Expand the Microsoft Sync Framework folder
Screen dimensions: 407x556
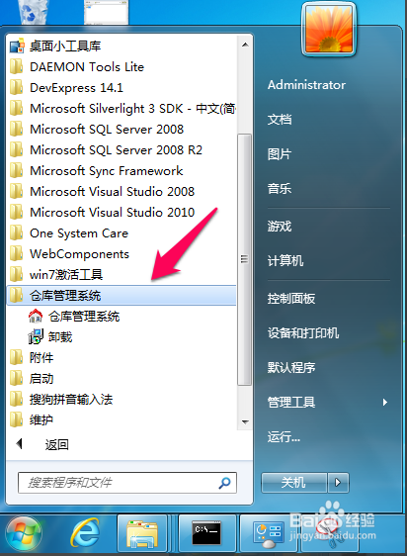[122, 171]
